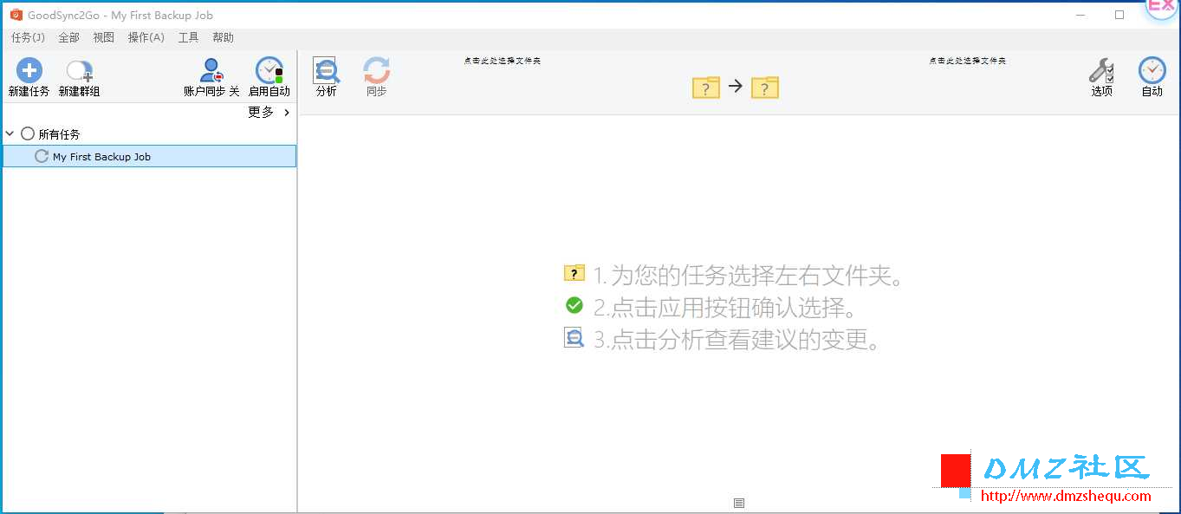The width and height of the screenshot is (1181, 514).
Task: Enable Auto mode (启用自动) in left toolbar
Action: click(269, 71)
